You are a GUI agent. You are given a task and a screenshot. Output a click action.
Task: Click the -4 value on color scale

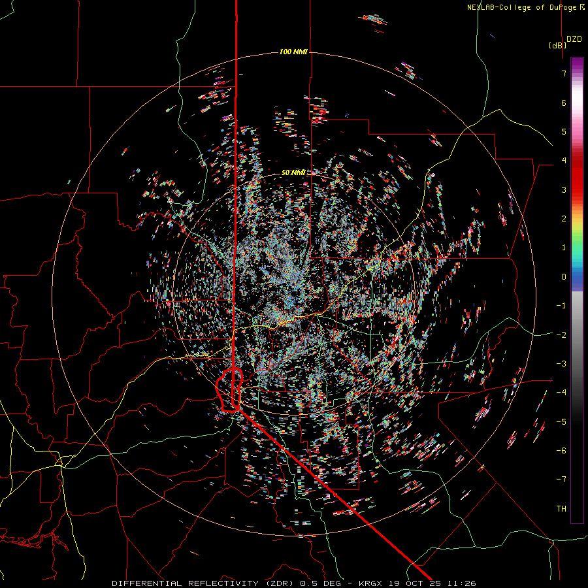tap(561, 393)
